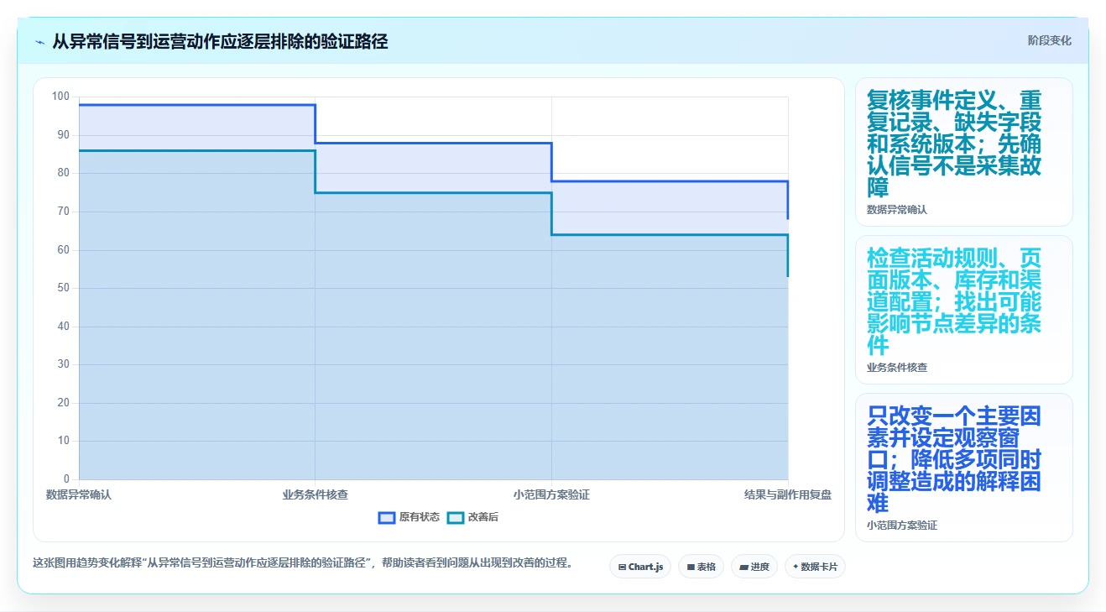1106x612 pixels.
Task: Toggle the 原有状态 legend swatch
Action: tap(387, 517)
